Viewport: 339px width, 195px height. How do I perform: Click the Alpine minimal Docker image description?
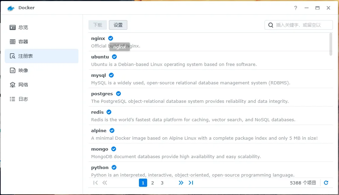pyautogui.click(x=204, y=138)
